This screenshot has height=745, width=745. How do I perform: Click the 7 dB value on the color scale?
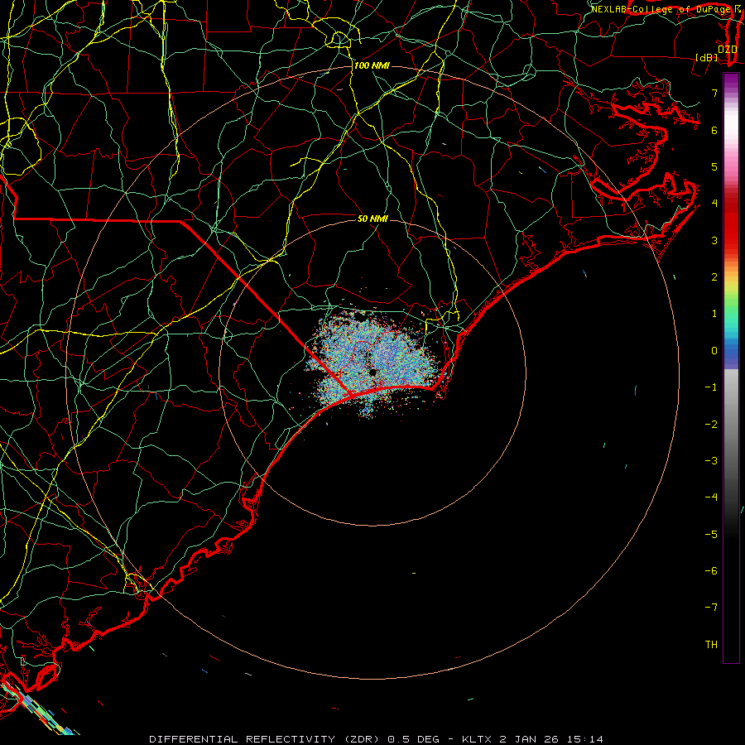[714, 93]
